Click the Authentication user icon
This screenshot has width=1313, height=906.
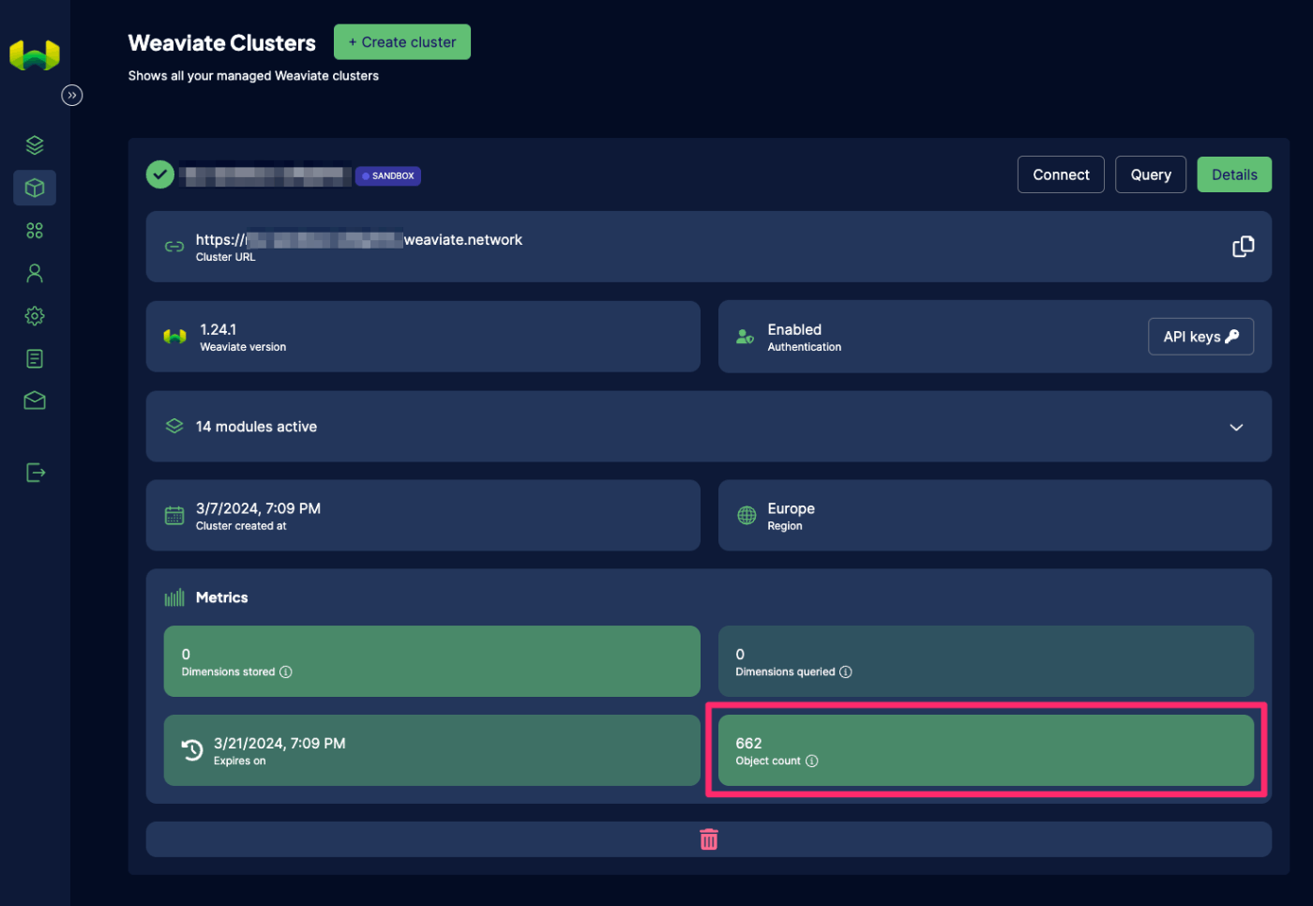pos(746,337)
